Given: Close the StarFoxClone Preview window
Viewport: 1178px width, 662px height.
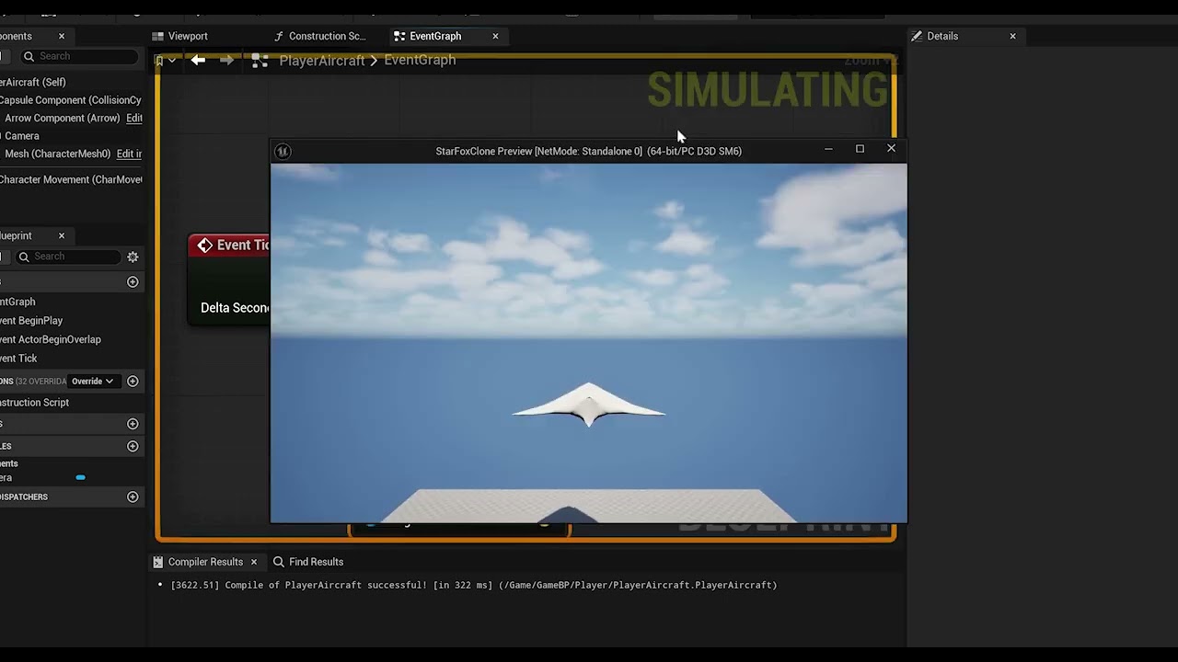Looking at the screenshot, I should (x=891, y=148).
